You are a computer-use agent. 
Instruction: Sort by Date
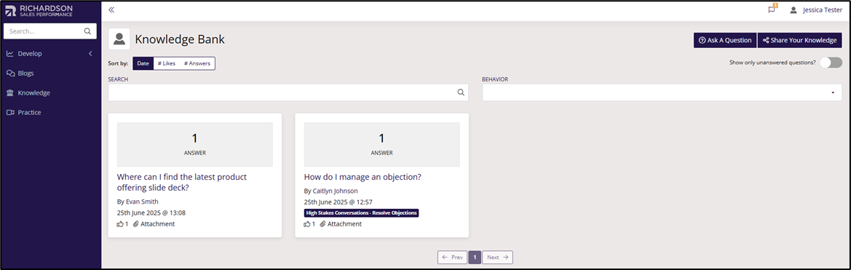[143, 63]
